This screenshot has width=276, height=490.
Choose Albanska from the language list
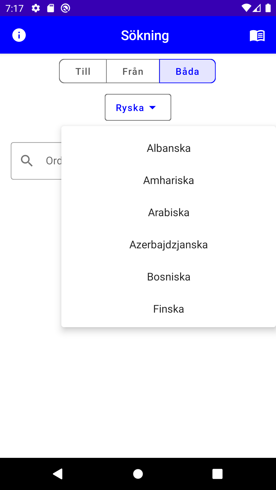coord(169,148)
